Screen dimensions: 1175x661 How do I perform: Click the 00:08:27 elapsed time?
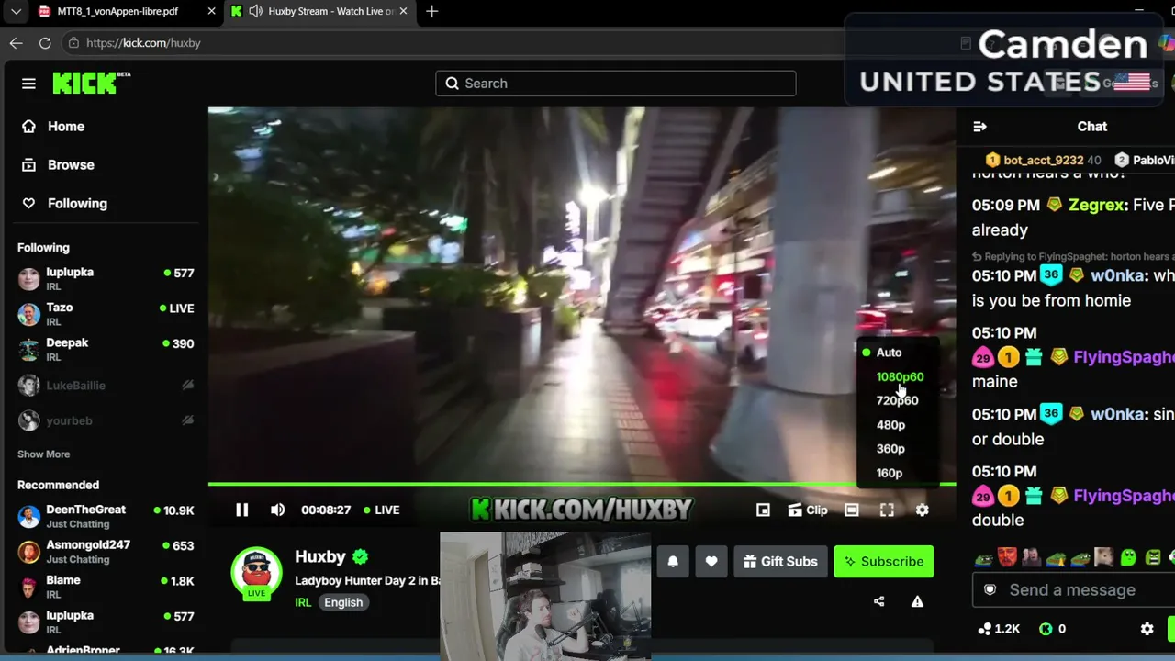[326, 510]
